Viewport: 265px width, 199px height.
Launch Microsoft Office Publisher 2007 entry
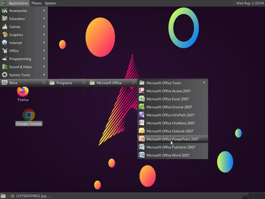tap(173, 147)
